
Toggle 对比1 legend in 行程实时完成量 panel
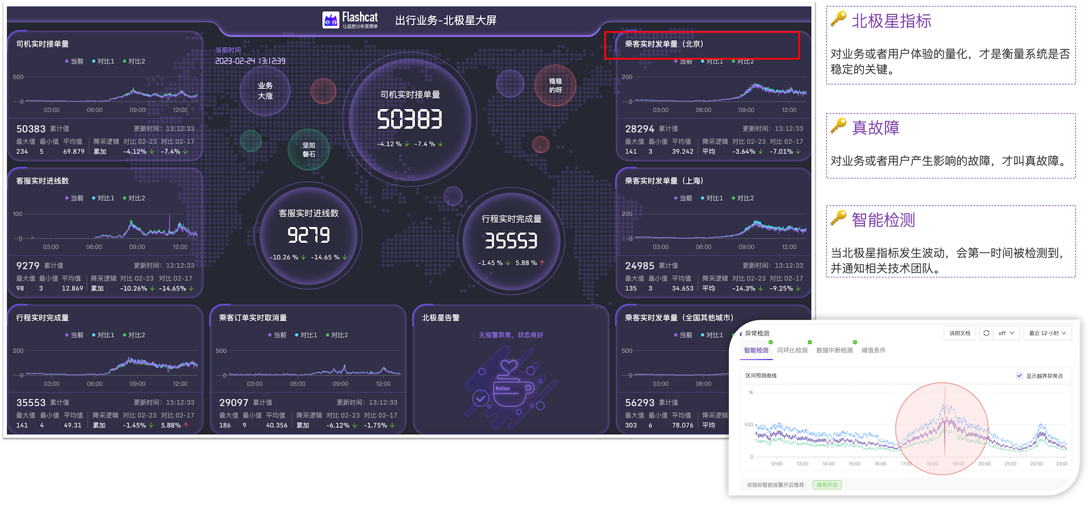point(103,335)
